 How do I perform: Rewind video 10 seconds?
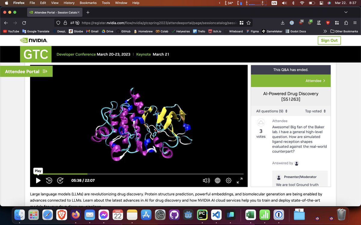[49, 180]
